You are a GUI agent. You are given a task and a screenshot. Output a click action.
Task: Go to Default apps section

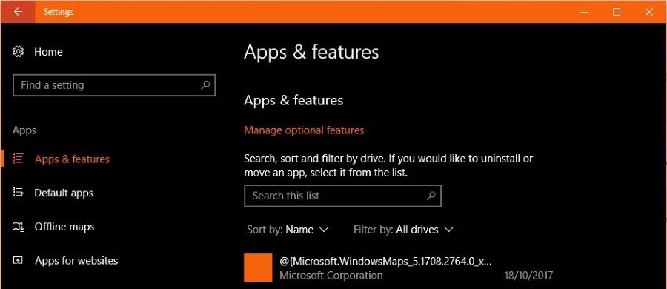coord(64,193)
